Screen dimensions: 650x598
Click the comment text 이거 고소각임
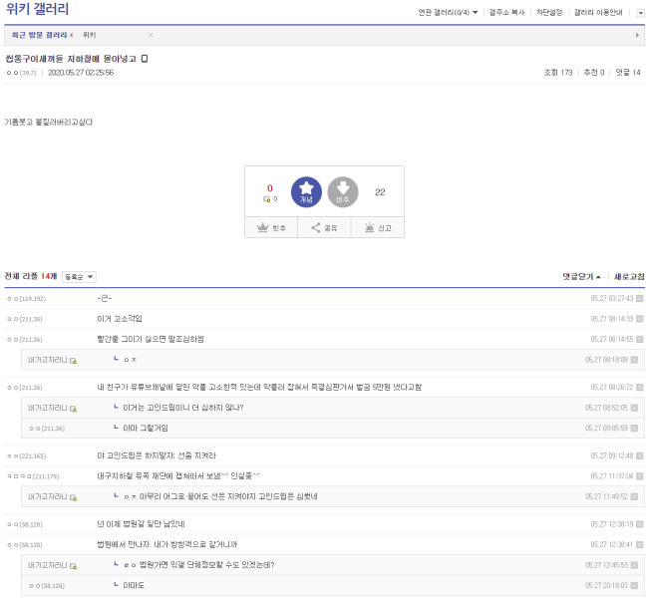pyautogui.click(x=120, y=319)
